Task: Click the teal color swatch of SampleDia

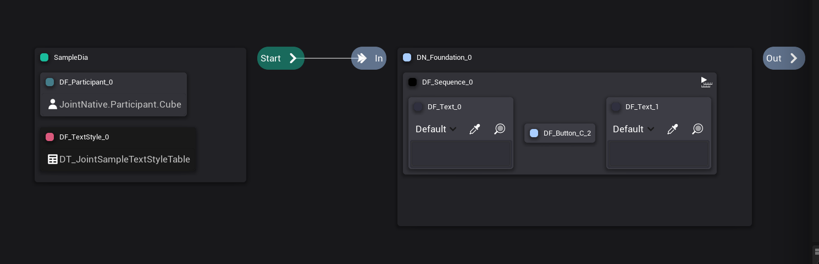Action: tap(45, 58)
